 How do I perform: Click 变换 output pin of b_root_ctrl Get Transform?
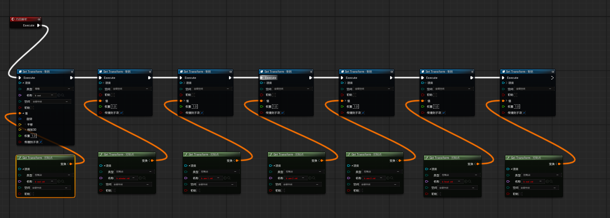71,164
